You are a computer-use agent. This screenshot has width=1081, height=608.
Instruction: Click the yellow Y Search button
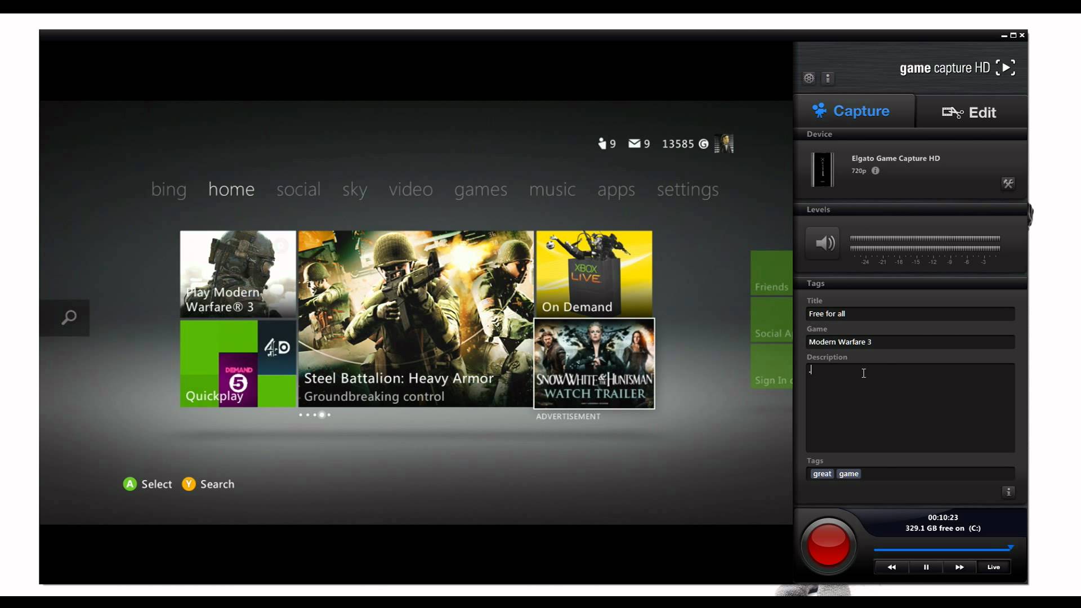coord(189,484)
